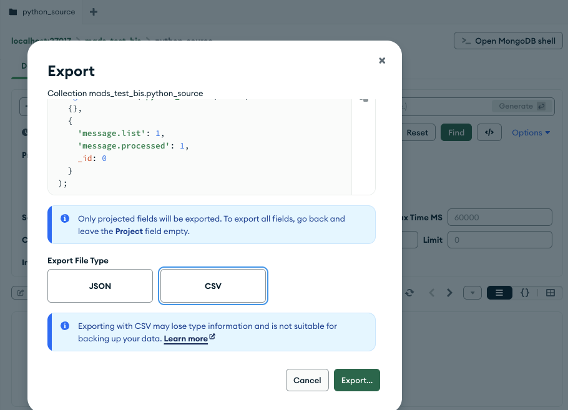This screenshot has height=410, width=568.
Task: Close the Export dialog with the X
Action: point(382,61)
